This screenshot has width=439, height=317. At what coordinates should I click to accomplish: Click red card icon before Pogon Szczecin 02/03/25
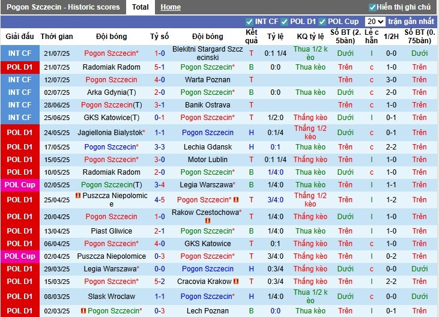(83, 310)
